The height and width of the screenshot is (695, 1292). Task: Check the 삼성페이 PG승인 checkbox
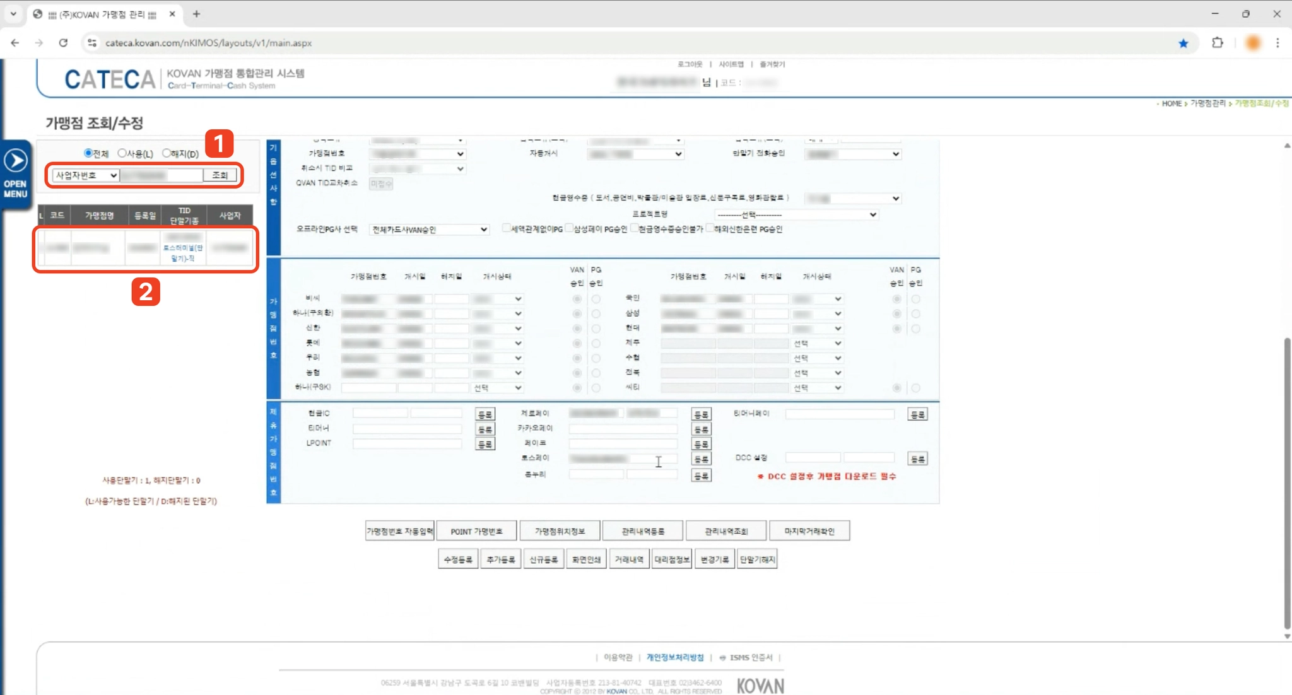pos(568,228)
